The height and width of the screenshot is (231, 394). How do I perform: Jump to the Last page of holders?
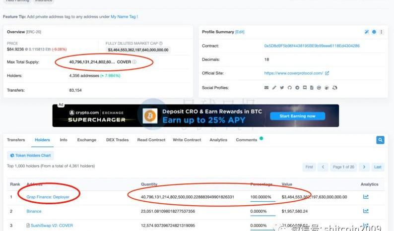378,167
